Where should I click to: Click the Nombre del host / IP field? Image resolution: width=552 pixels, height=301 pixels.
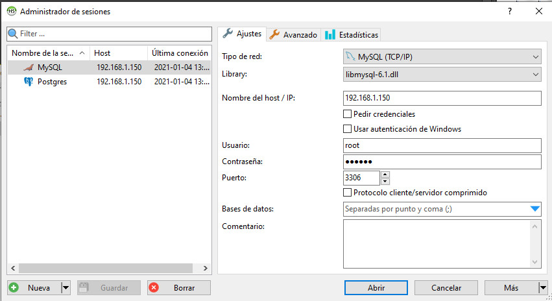pos(442,98)
